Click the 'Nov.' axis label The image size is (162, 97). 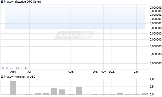tap(104, 72)
